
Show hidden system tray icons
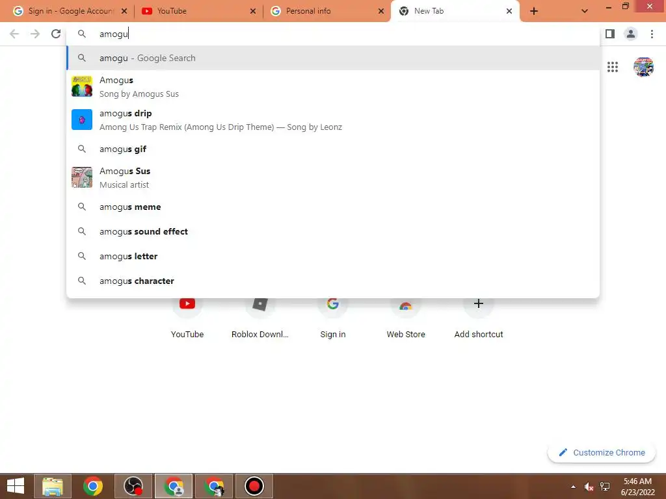click(x=574, y=487)
